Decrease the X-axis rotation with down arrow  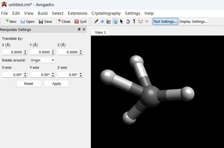point(25,76)
